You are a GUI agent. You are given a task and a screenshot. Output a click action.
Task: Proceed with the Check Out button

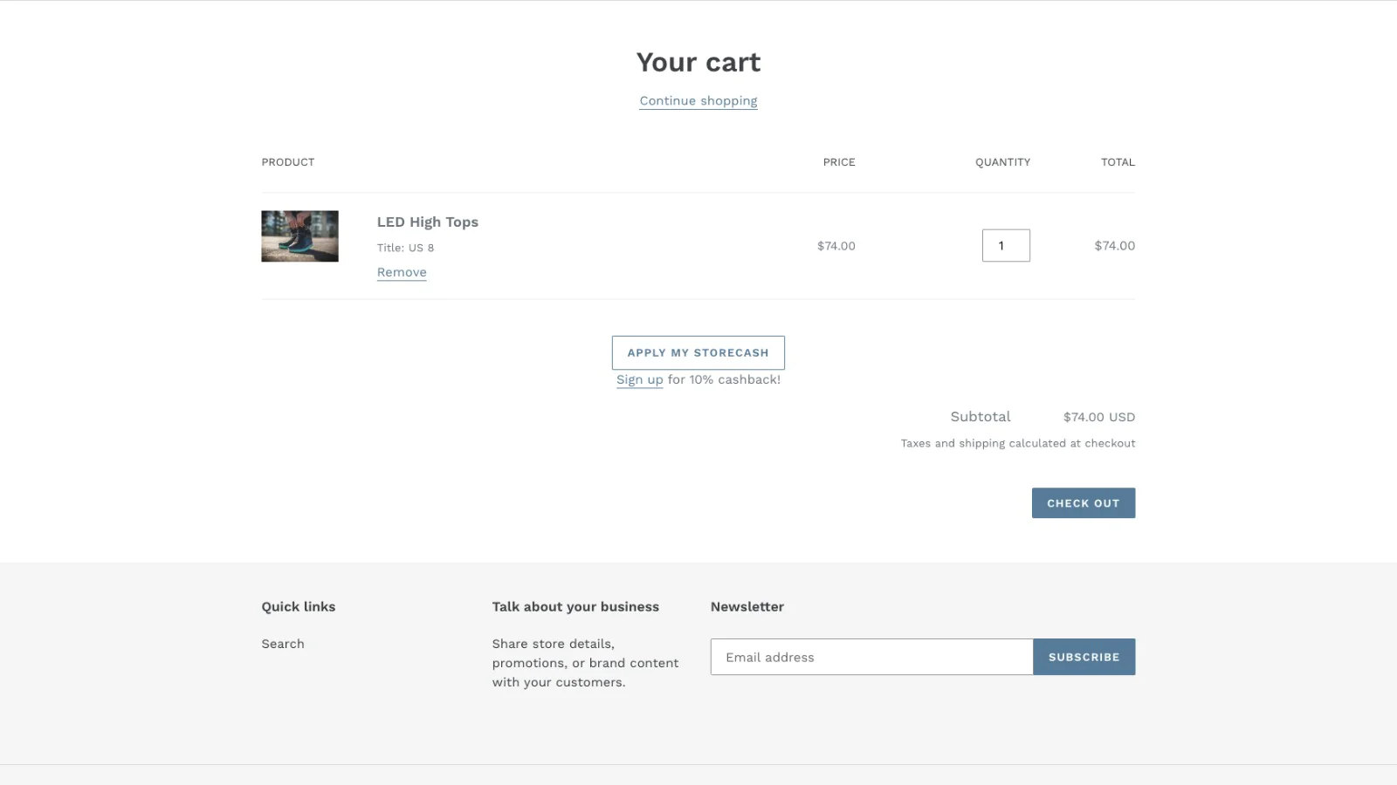(x=1084, y=503)
